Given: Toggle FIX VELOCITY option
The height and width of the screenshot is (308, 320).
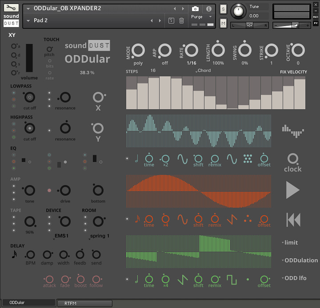Looking at the screenshot, I should 293,72.
